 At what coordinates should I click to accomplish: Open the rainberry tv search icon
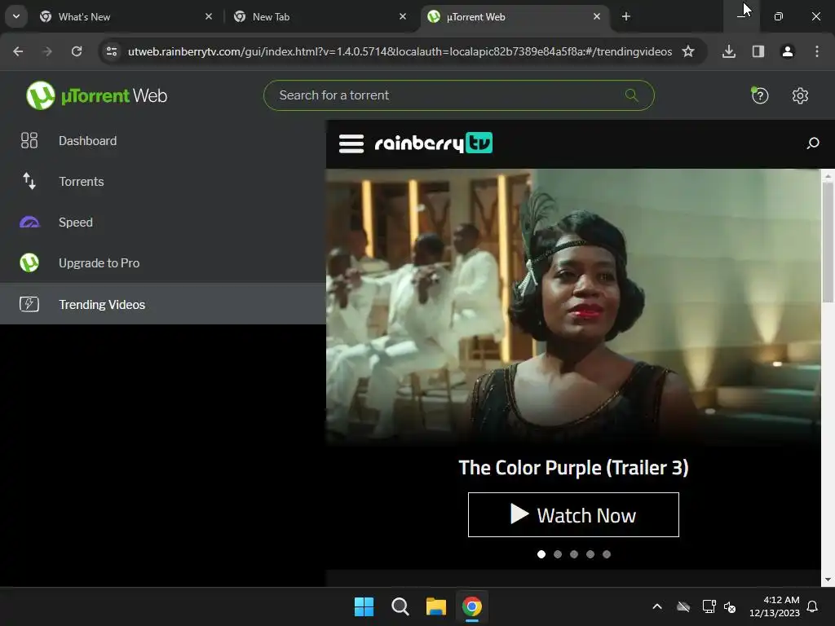813,143
